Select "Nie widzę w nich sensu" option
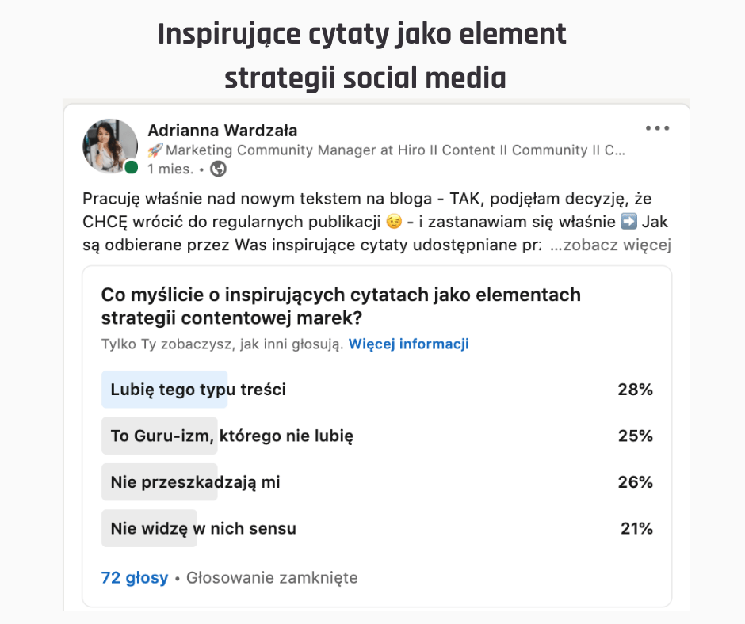This screenshot has width=745, height=624. tap(204, 528)
